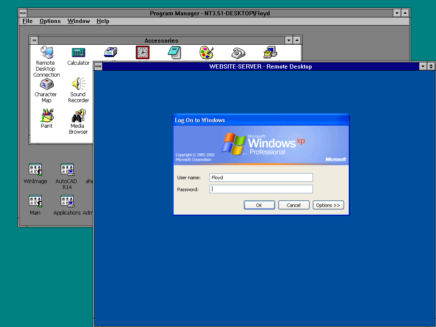Open the Paint program icon
Screen dimensions: 436x327
coord(46,116)
